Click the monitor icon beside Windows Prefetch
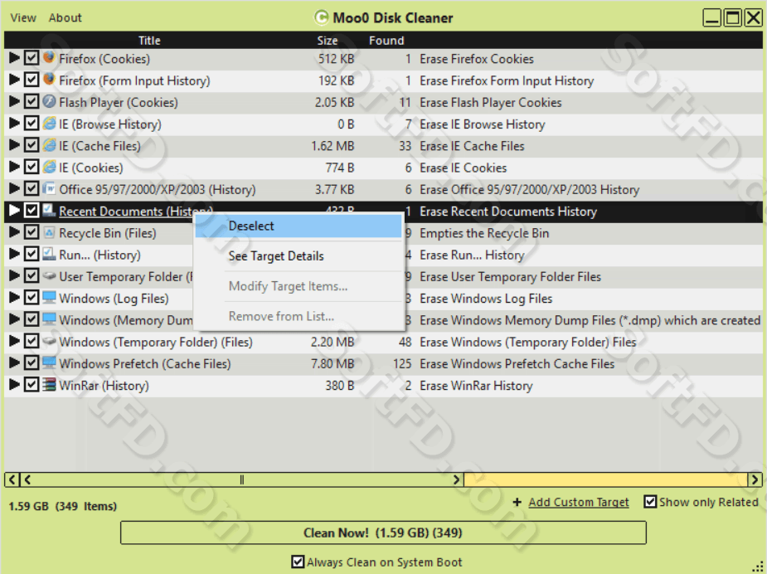 49,363
